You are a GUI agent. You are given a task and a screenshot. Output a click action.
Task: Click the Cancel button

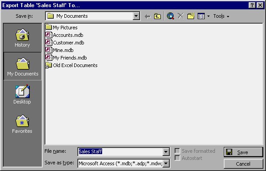point(243,164)
